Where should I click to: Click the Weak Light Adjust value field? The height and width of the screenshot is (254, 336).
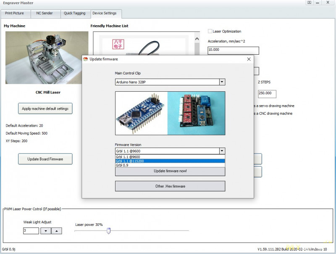coord(31,231)
